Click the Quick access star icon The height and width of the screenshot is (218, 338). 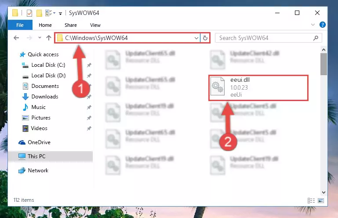coord(22,54)
